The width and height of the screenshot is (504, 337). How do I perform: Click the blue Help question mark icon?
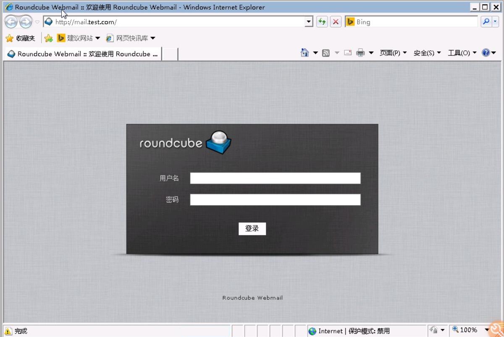(486, 52)
